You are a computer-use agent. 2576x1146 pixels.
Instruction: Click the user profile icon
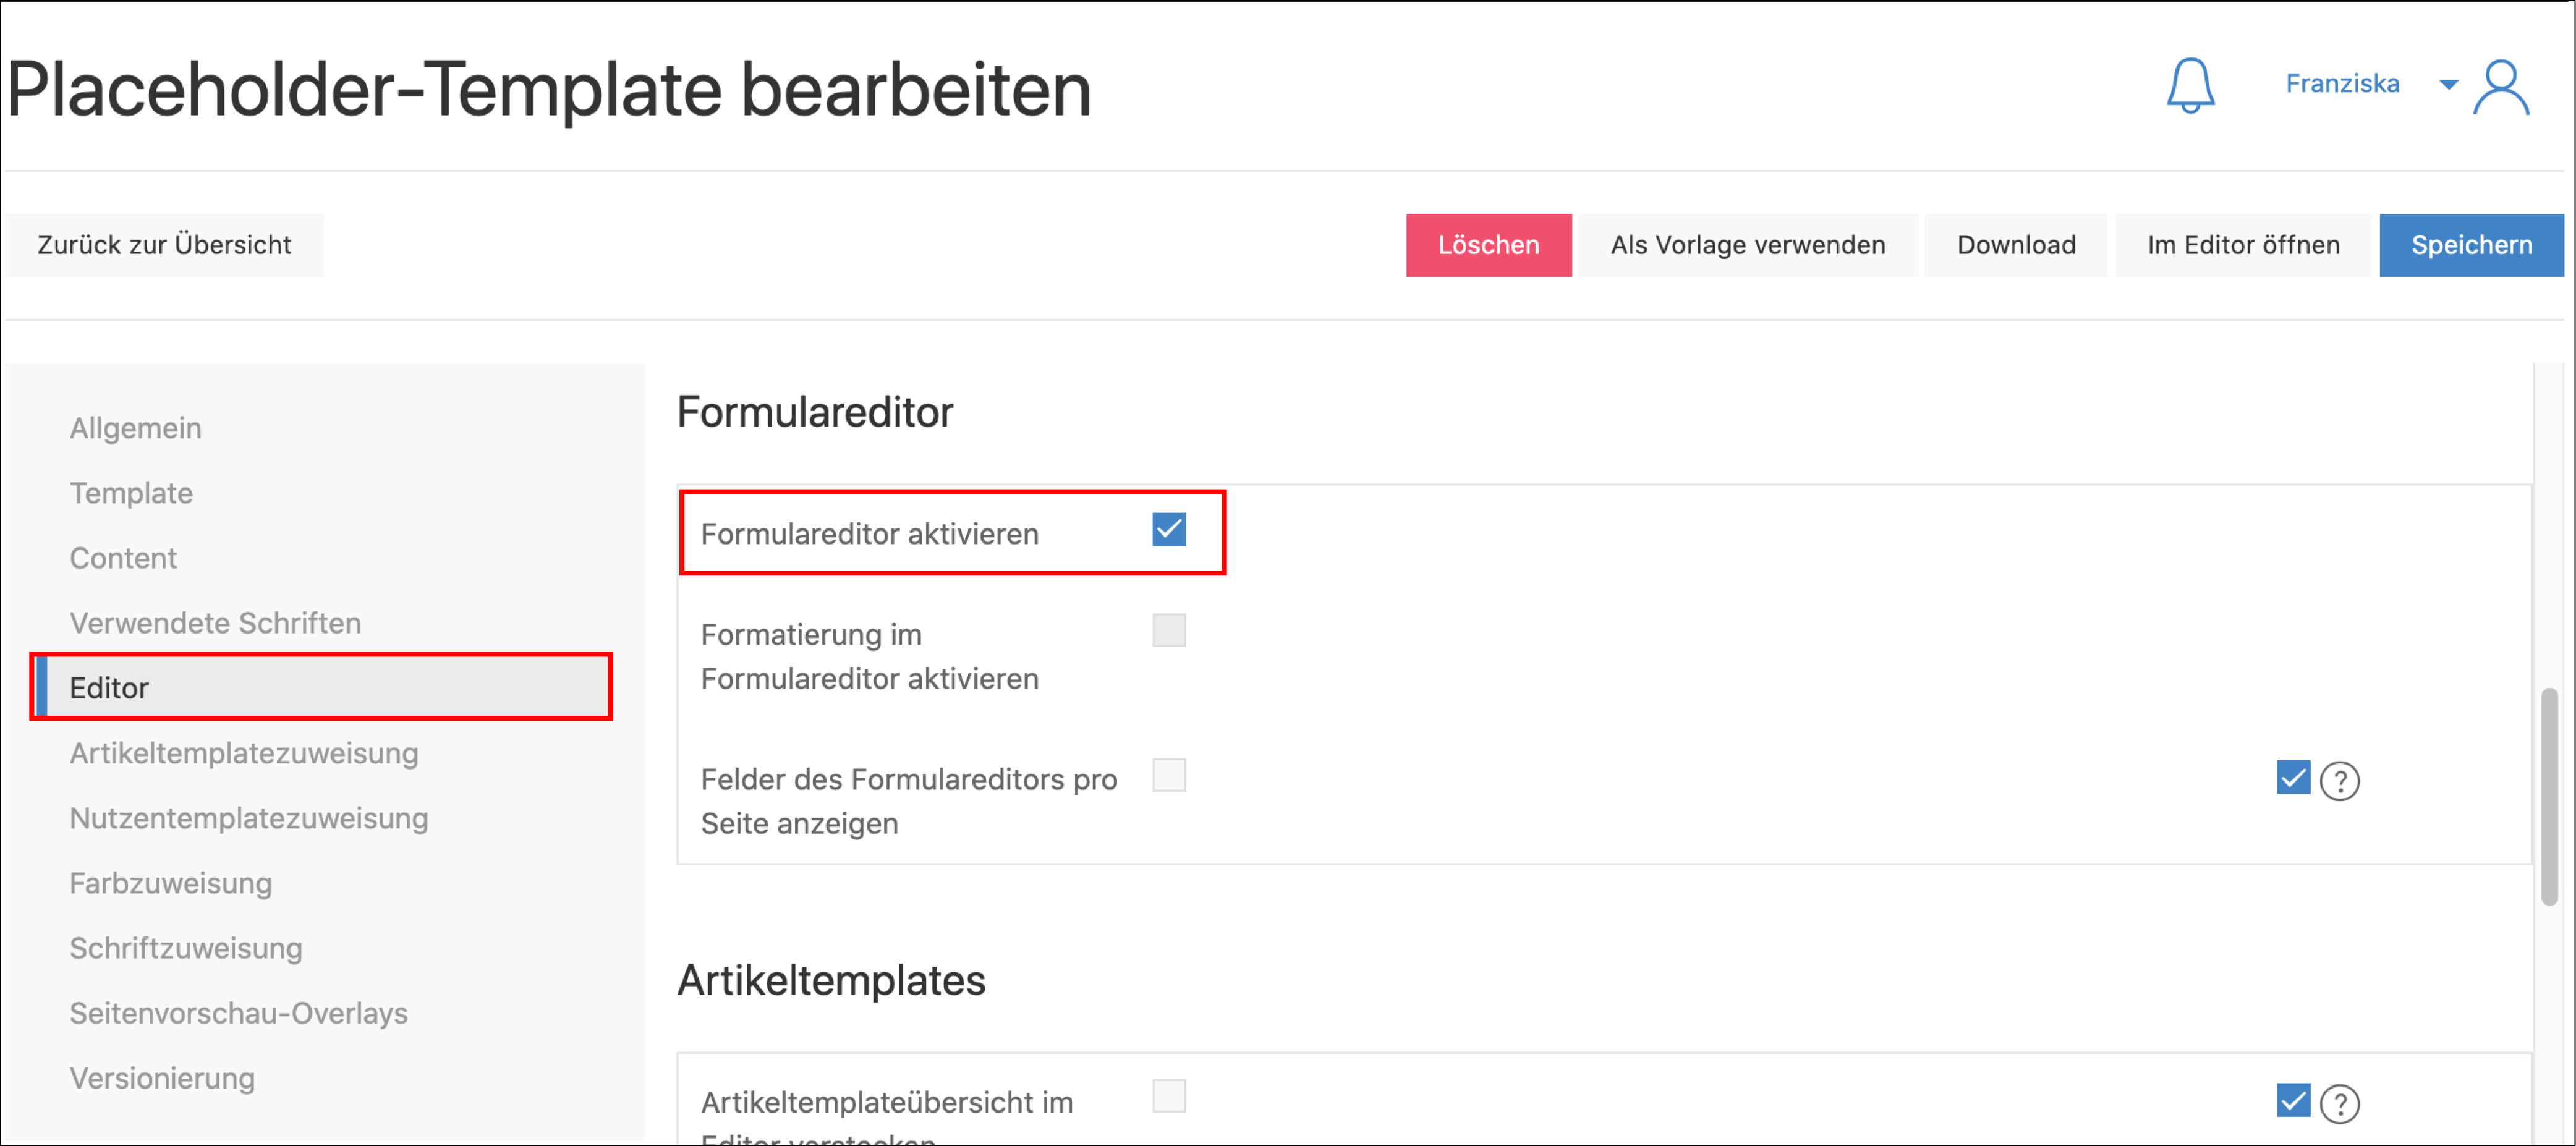click(x=2501, y=88)
